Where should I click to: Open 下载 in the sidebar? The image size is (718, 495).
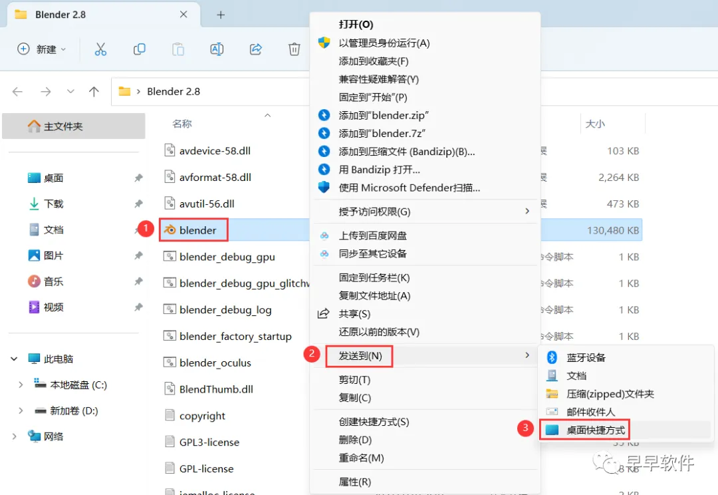(53, 204)
